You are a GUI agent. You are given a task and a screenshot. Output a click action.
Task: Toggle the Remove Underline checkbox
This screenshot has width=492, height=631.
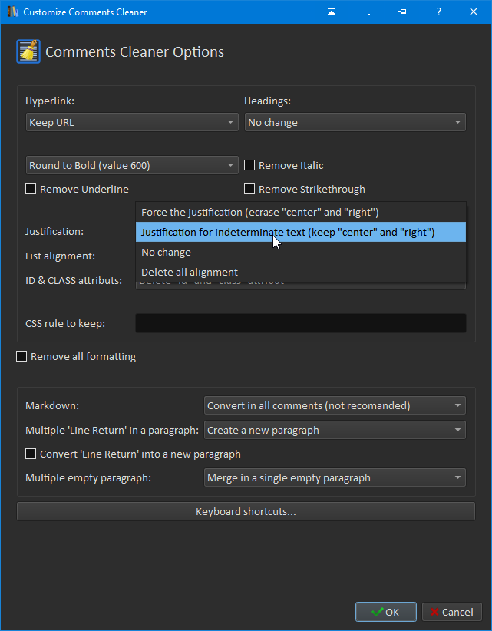(x=31, y=189)
